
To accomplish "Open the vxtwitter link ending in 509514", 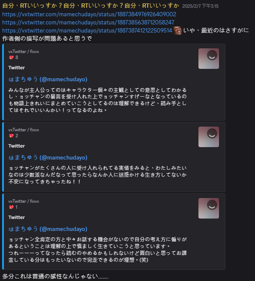I will 87,30.
